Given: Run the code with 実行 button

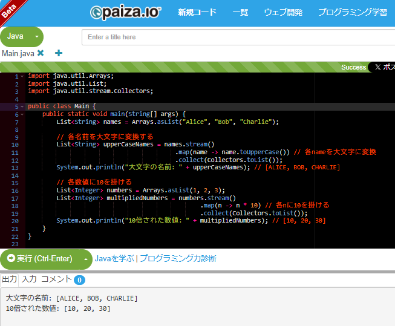Looking at the screenshot, I should pos(40,259).
